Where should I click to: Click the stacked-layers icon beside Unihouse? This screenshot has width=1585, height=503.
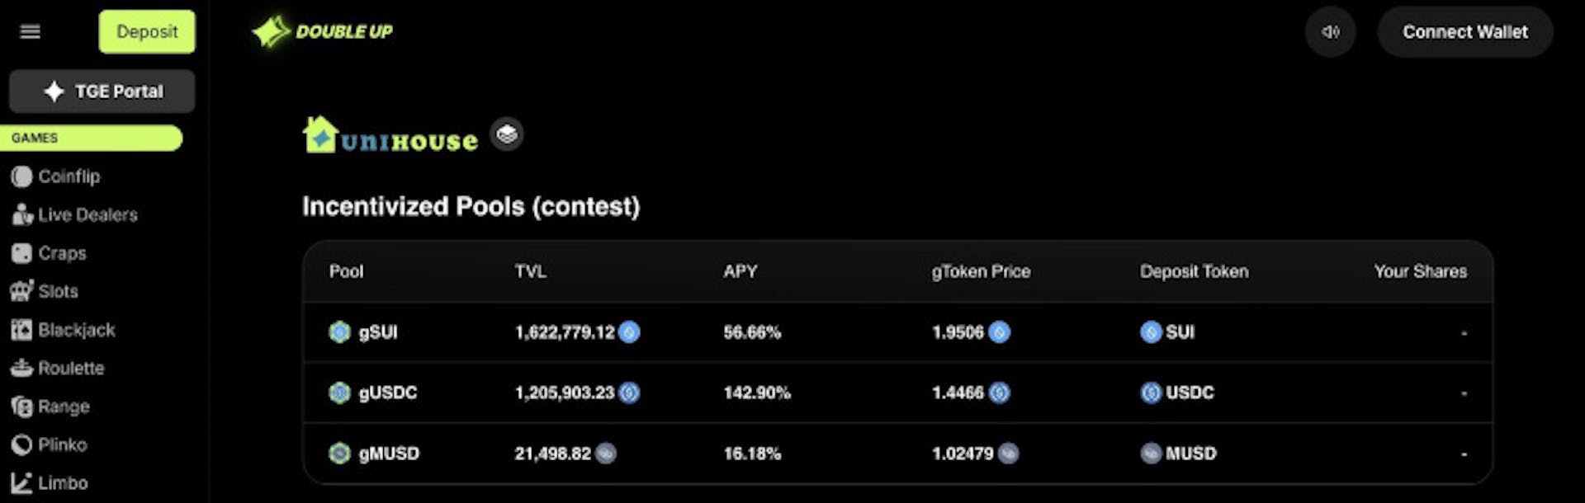point(507,134)
